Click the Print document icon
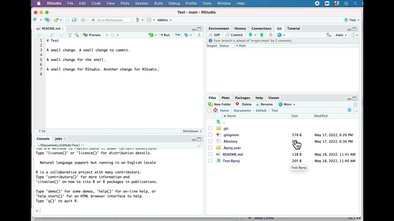The height and width of the screenshot is (221, 394). coord(83,20)
